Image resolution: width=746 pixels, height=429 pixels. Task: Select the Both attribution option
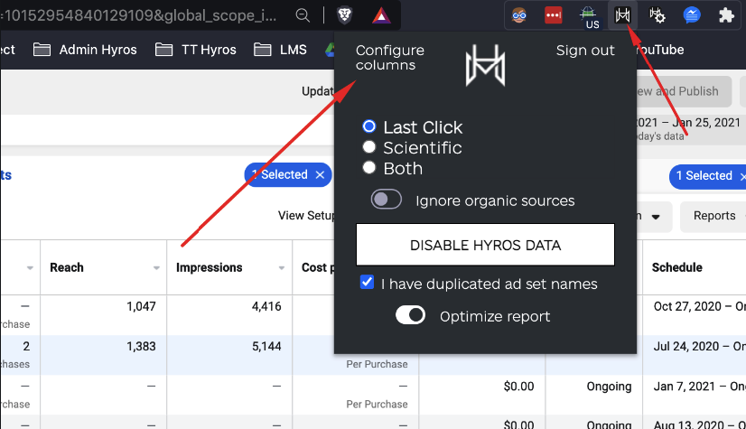(x=369, y=167)
